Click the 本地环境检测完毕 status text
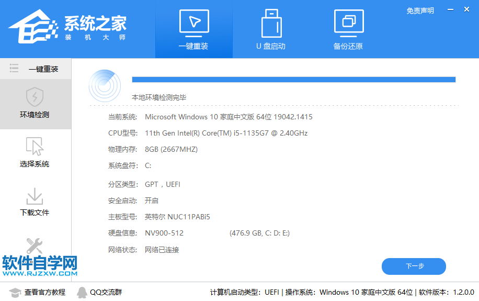This screenshot has height=301, width=479. (x=159, y=97)
